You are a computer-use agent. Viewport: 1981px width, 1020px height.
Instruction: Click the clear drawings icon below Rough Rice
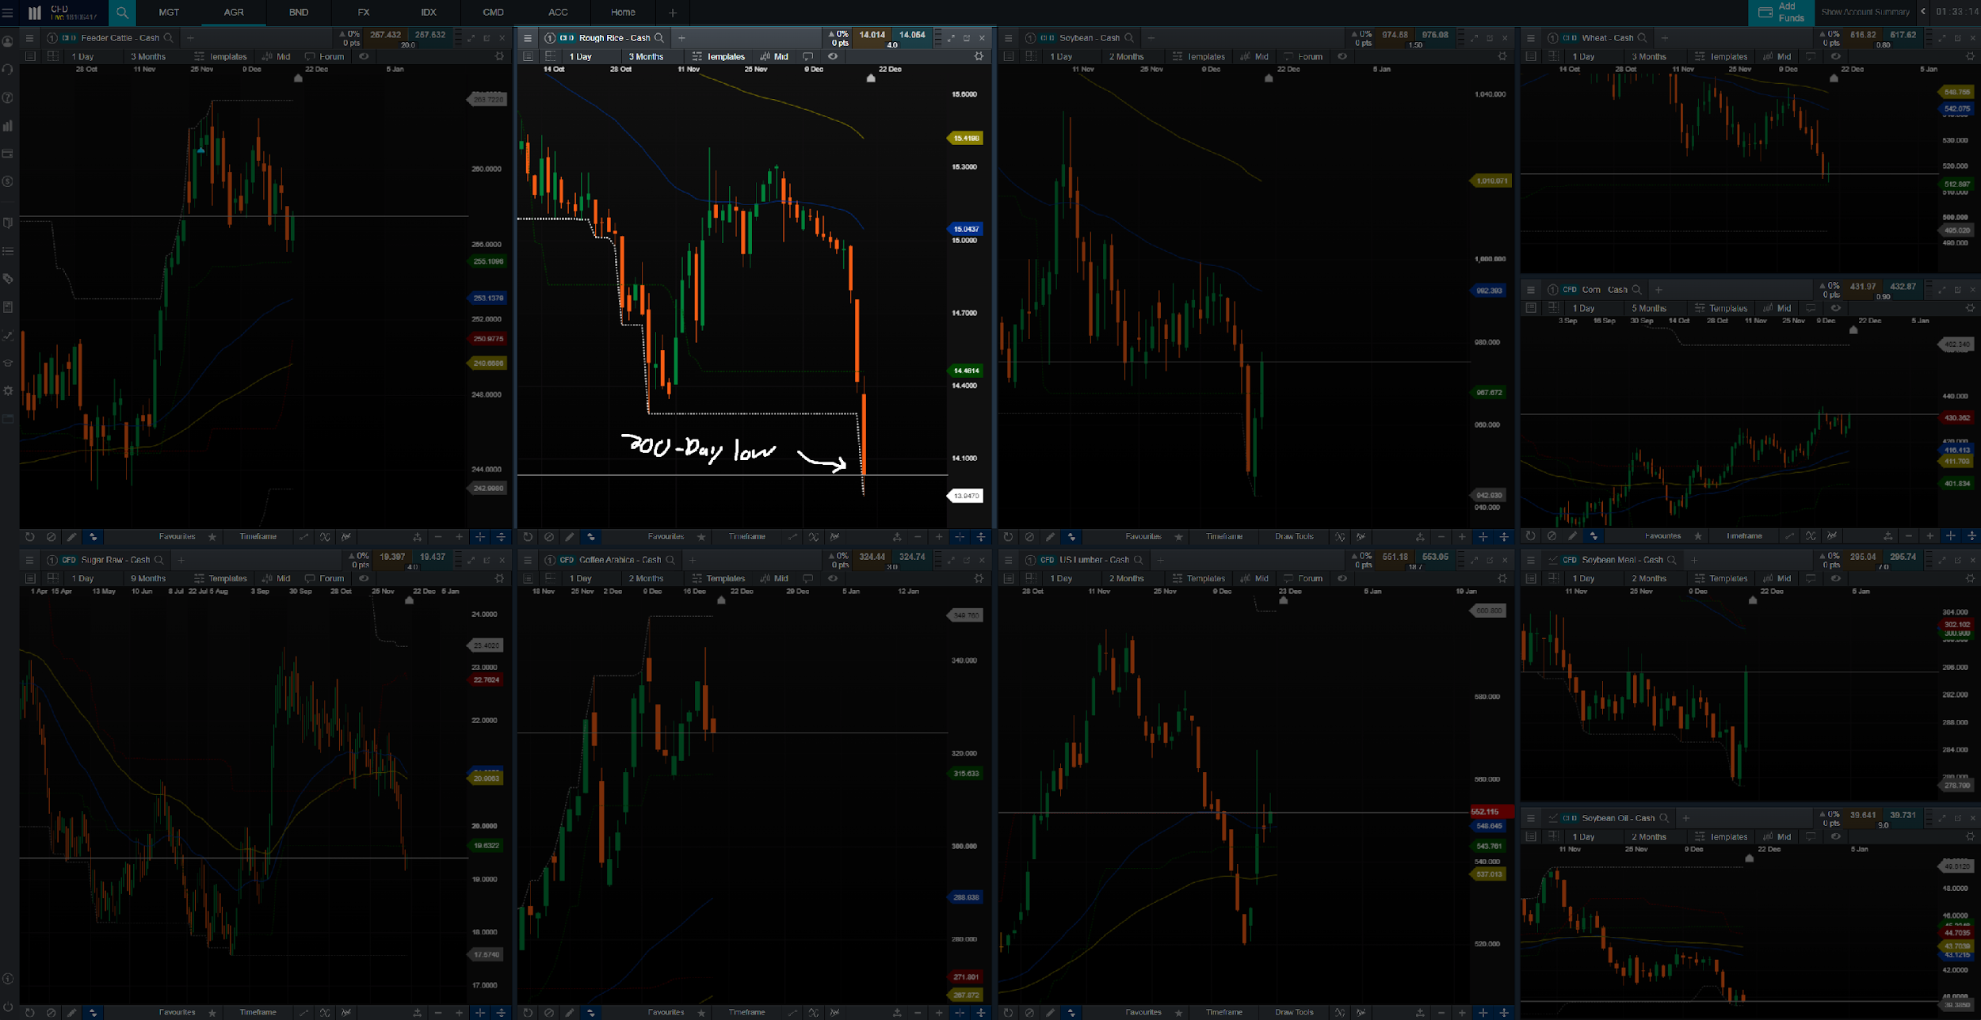click(x=549, y=537)
